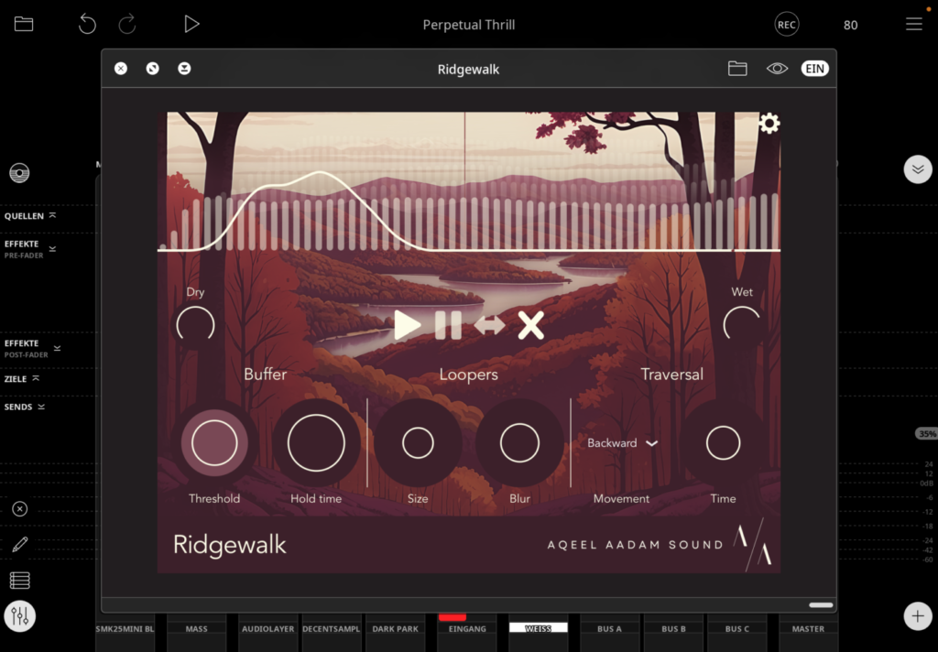Open the Backward movement dropdown
938x652 pixels.
click(623, 443)
